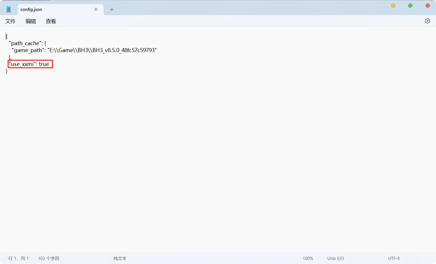Open the 编辑 menu

point(31,21)
